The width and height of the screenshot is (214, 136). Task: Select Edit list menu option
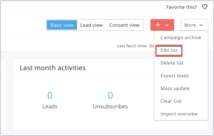[x=169, y=50]
